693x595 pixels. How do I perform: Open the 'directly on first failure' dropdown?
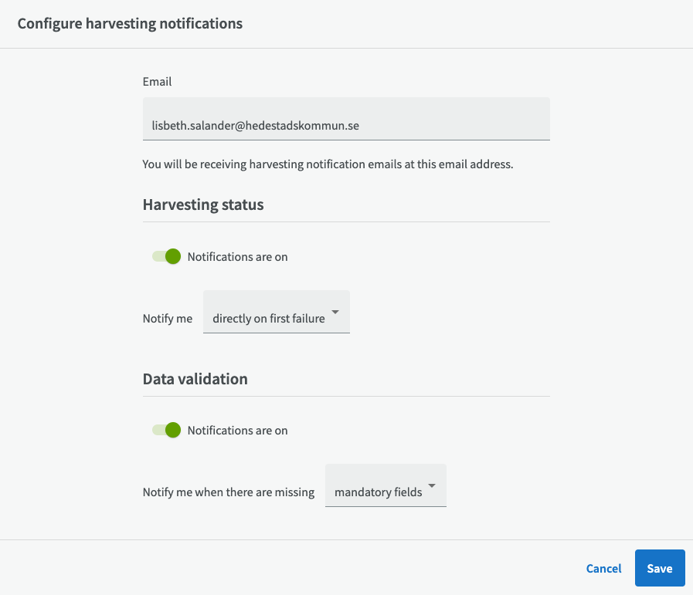pyautogui.click(x=277, y=312)
